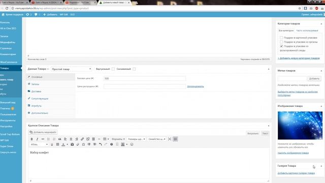Open keyboard shortcuts help icon
Screen dimensions: 325x183
tap(112, 144)
